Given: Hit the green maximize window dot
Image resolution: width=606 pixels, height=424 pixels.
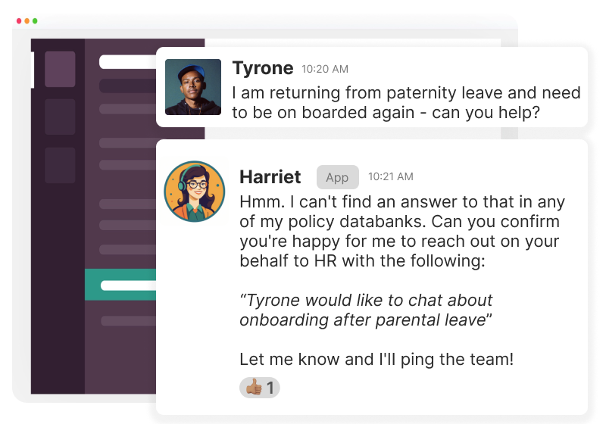Looking at the screenshot, I should pyautogui.click(x=35, y=21).
